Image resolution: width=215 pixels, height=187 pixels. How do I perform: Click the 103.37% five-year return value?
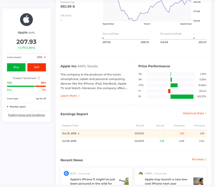pos(202,96)
